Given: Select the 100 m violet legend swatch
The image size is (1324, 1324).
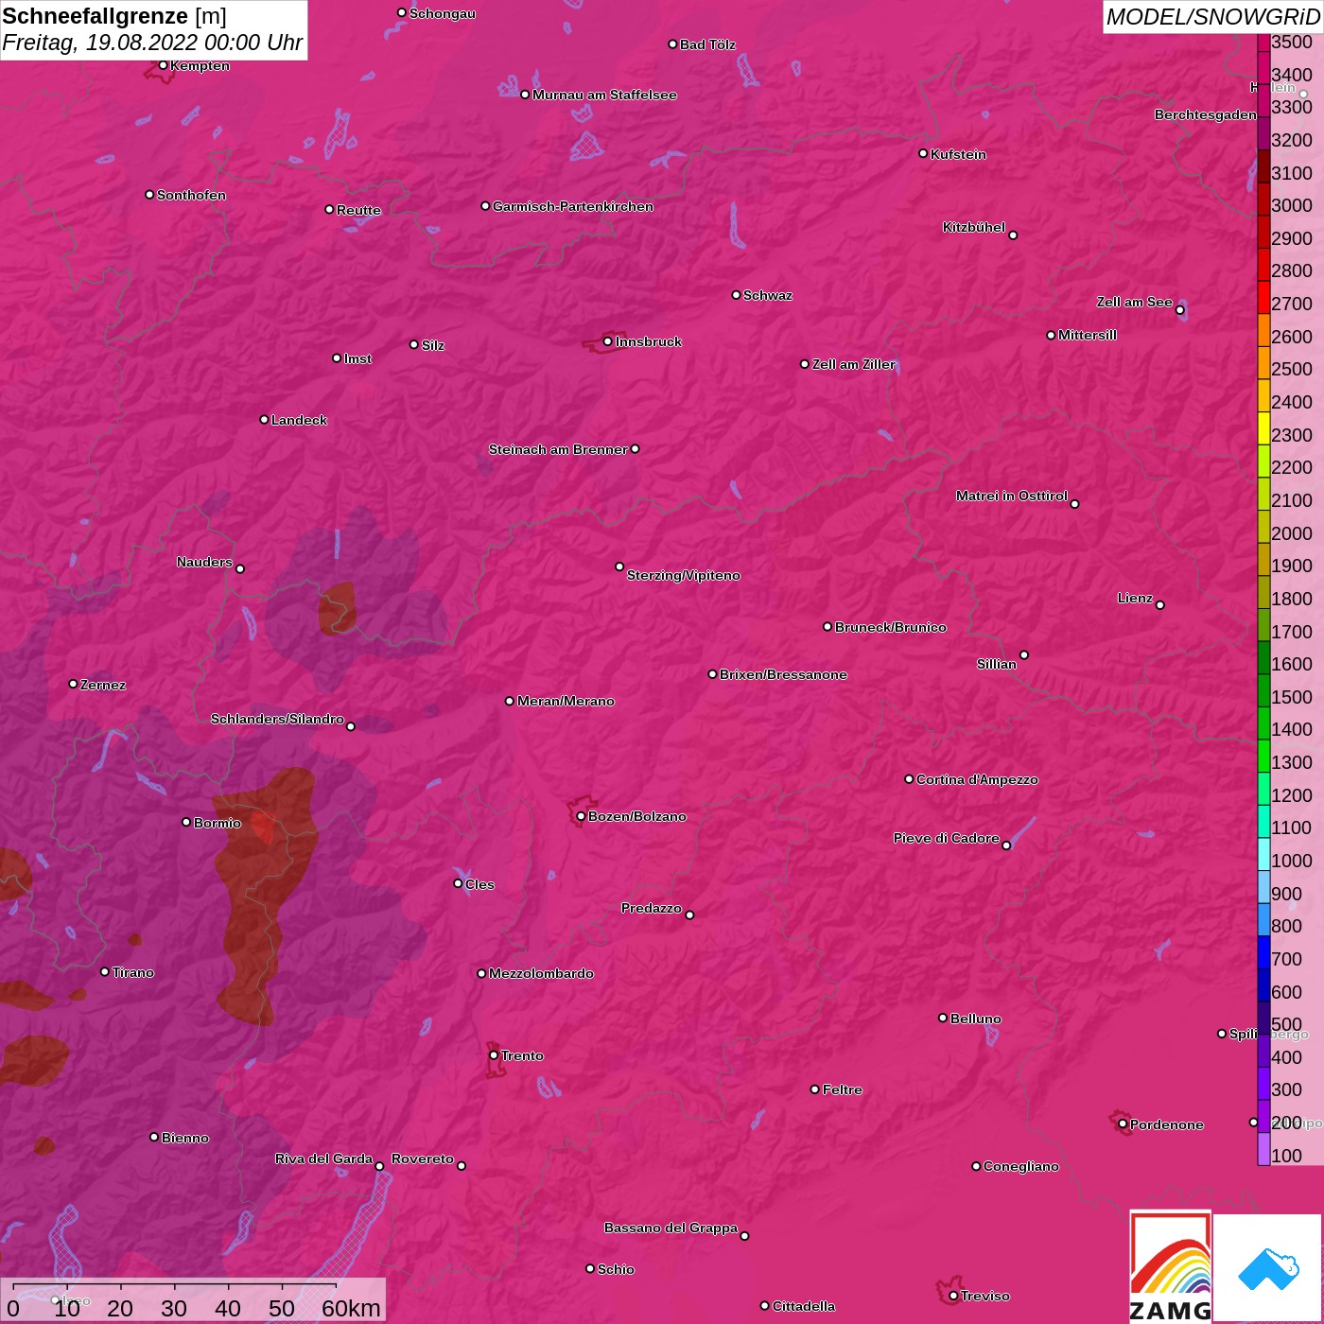Looking at the screenshot, I should pyautogui.click(x=1263, y=1148).
